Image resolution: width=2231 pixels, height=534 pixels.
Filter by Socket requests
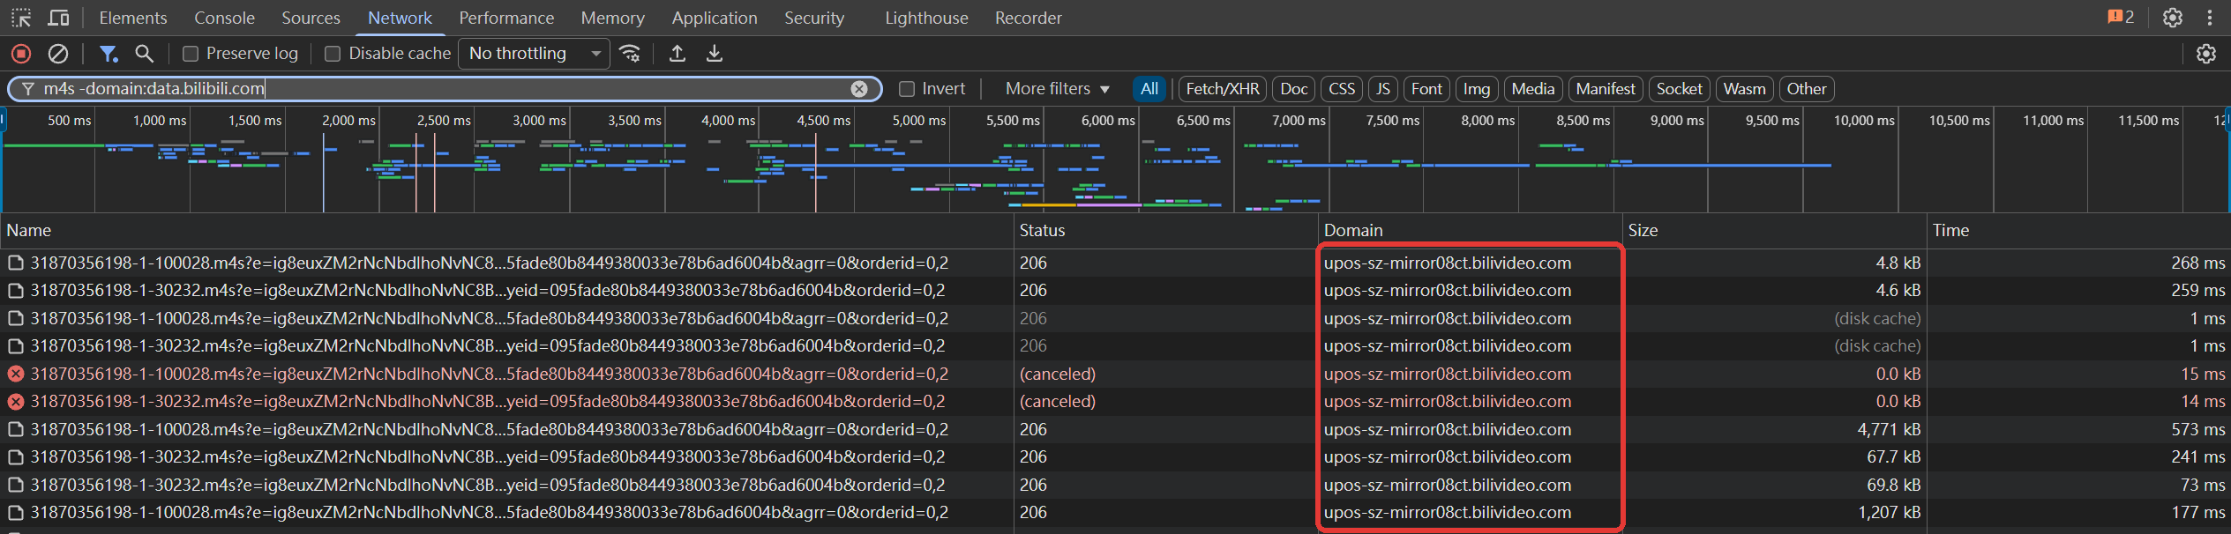pos(1679,89)
